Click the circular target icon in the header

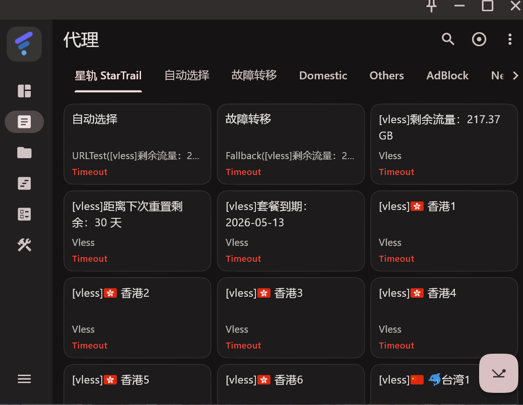click(479, 39)
